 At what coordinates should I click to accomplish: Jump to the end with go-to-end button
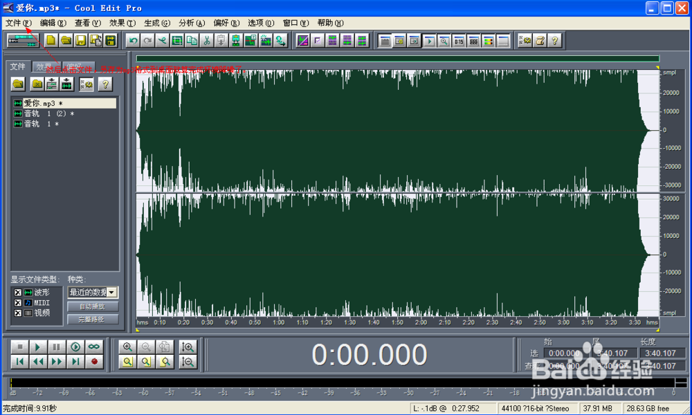tap(75, 362)
